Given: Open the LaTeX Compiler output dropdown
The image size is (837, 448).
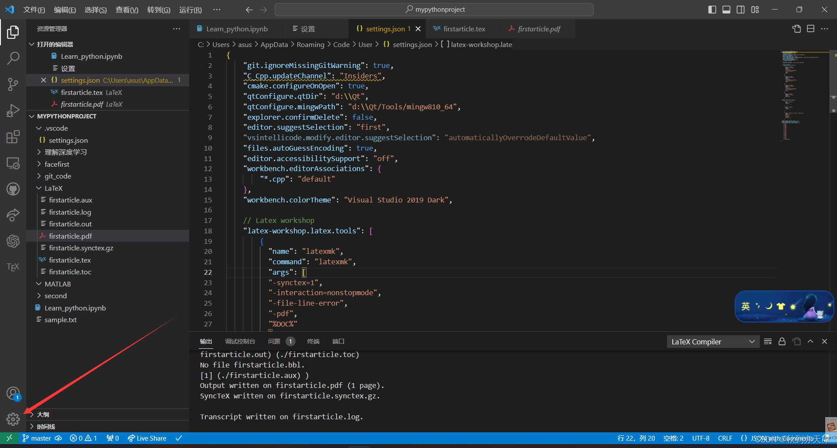Looking at the screenshot, I should click(713, 342).
